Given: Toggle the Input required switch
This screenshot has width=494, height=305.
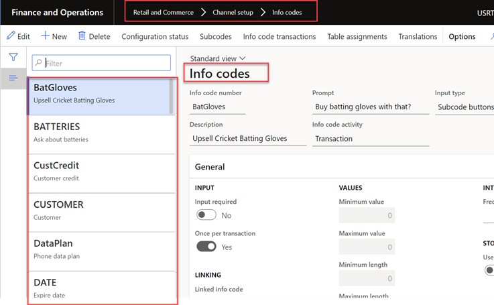Looking at the screenshot, I should [x=206, y=215].
